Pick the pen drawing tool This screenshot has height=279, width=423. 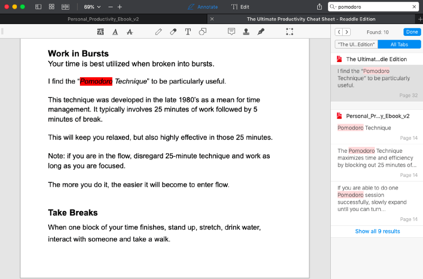coord(158,32)
